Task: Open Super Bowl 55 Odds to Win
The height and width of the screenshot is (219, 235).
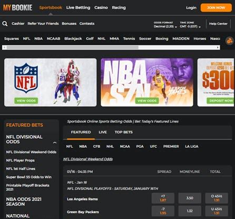Action: click(x=29, y=177)
